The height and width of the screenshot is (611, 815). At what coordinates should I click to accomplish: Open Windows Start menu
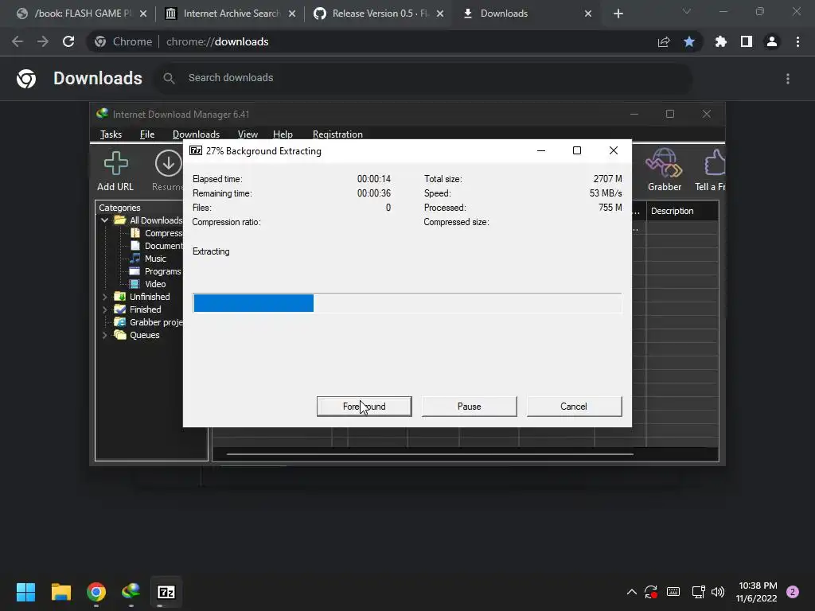pos(25,592)
